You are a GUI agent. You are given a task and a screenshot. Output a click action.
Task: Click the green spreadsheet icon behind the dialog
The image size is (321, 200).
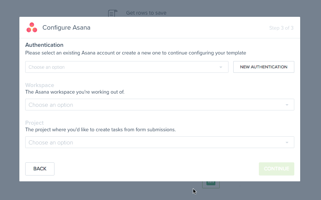coord(211,183)
